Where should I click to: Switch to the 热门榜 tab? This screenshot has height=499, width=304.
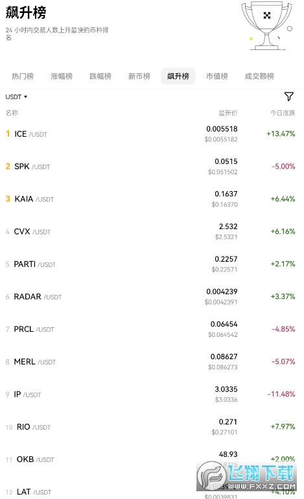pyautogui.click(x=23, y=76)
